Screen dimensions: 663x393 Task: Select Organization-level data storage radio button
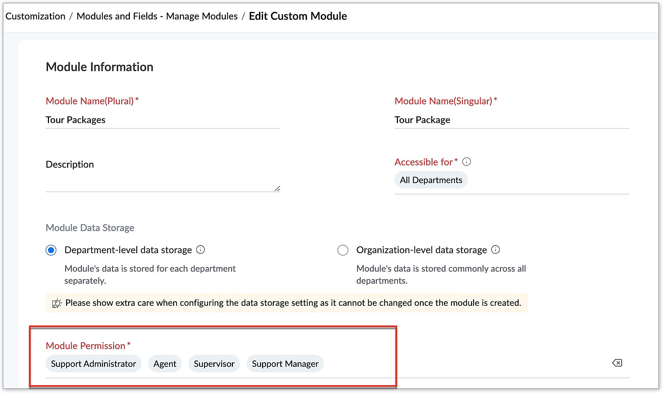coord(343,250)
